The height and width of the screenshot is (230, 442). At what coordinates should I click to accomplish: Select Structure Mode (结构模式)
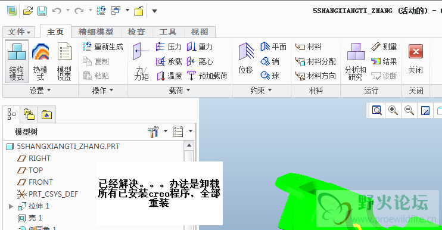click(17, 61)
